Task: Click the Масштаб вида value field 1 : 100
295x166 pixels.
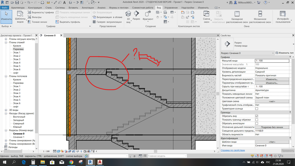Action: 272,61
